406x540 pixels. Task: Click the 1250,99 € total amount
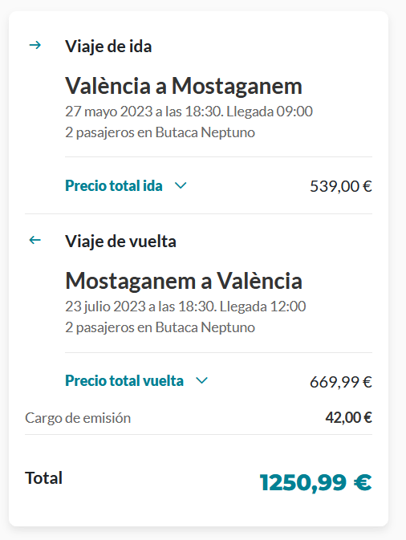pos(315,482)
